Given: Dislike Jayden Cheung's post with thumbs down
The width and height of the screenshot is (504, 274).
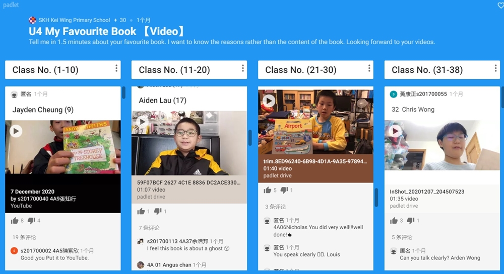Looking at the screenshot, I should tap(31, 221).
